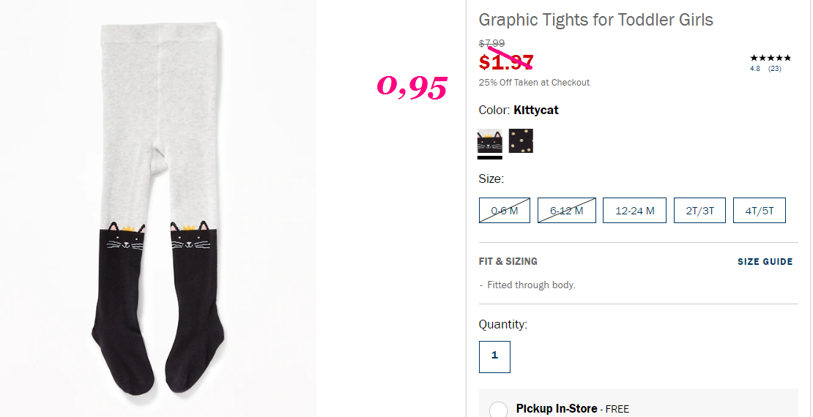Click the struck-through $7.99 original price
The width and height of the screenshot is (813, 417).
point(491,43)
